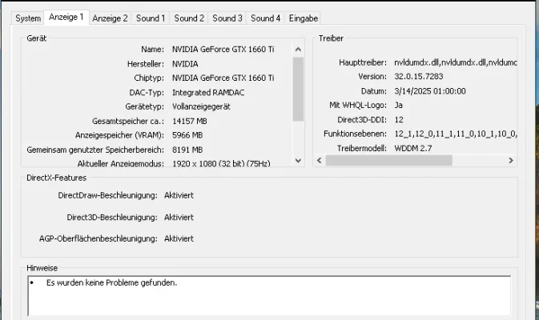This screenshot has height=320, width=539.
Task: Click the Anzeigespeicher (VRAM) label
Action: [x=119, y=135]
